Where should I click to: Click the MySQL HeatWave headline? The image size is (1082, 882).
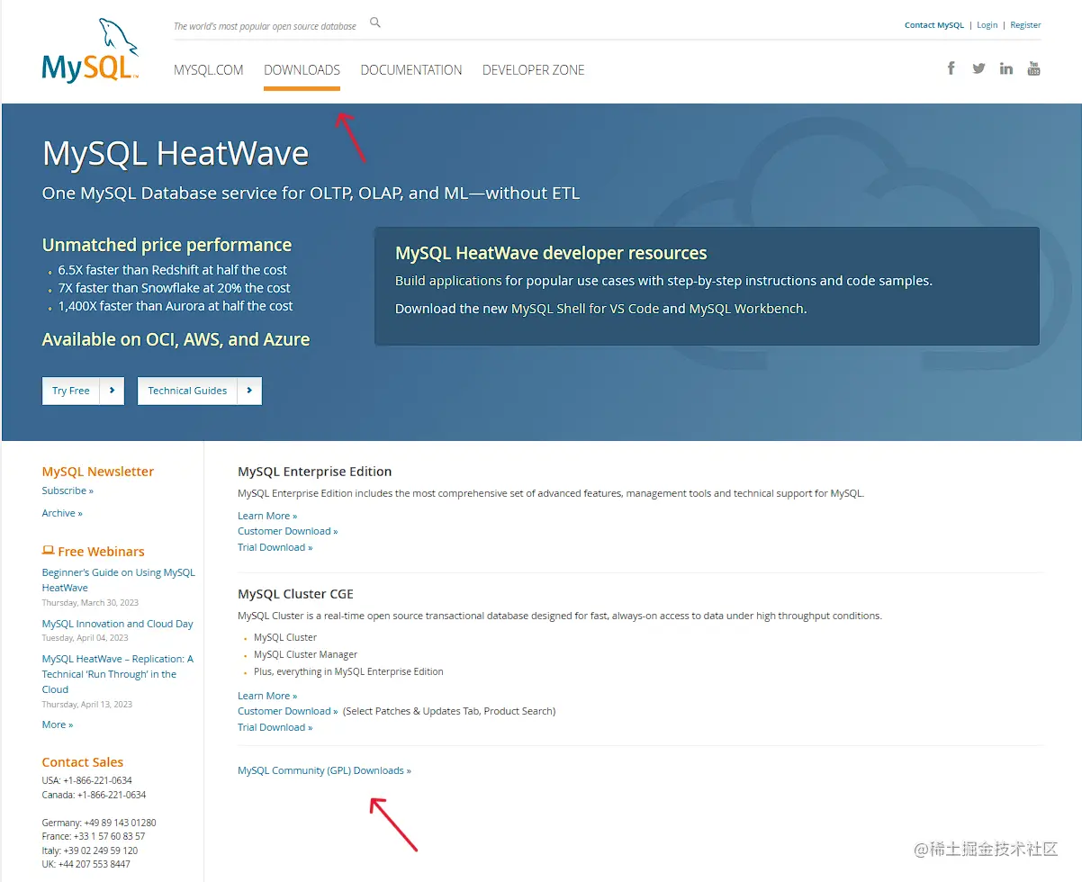tap(176, 154)
